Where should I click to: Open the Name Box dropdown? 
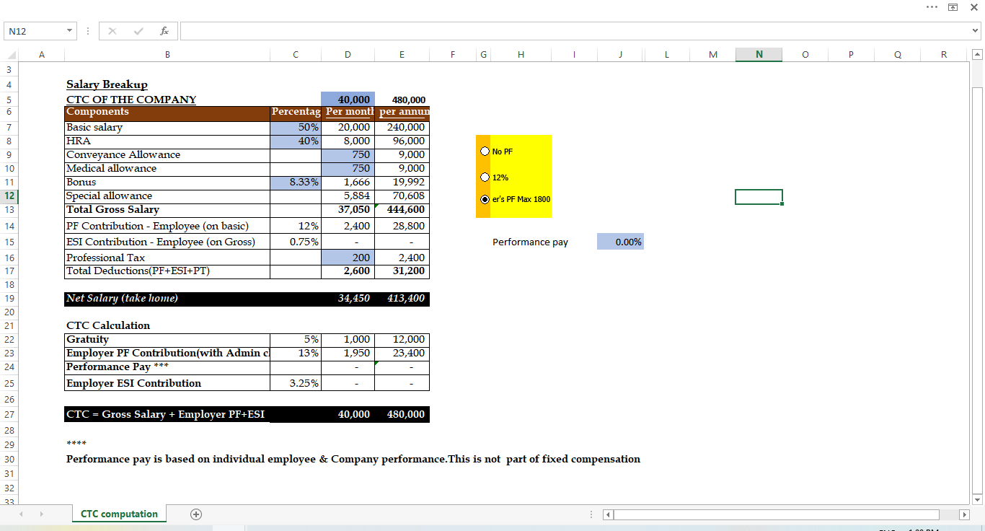(x=69, y=30)
